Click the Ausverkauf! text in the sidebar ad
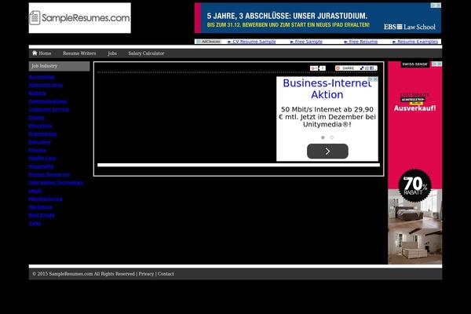The height and width of the screenshot is (314, 471). point(414,108)
